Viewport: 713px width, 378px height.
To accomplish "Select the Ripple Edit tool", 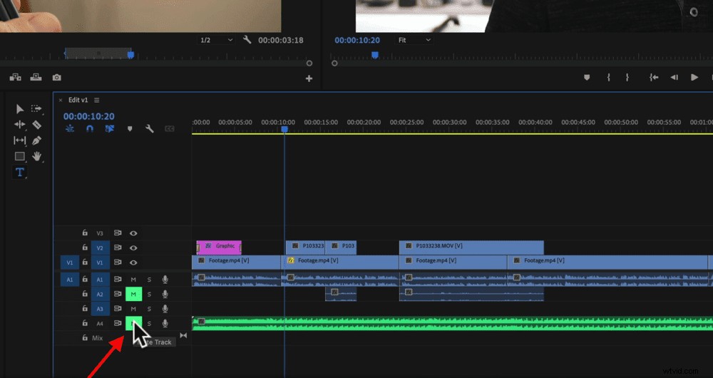I will click(19, 124).
